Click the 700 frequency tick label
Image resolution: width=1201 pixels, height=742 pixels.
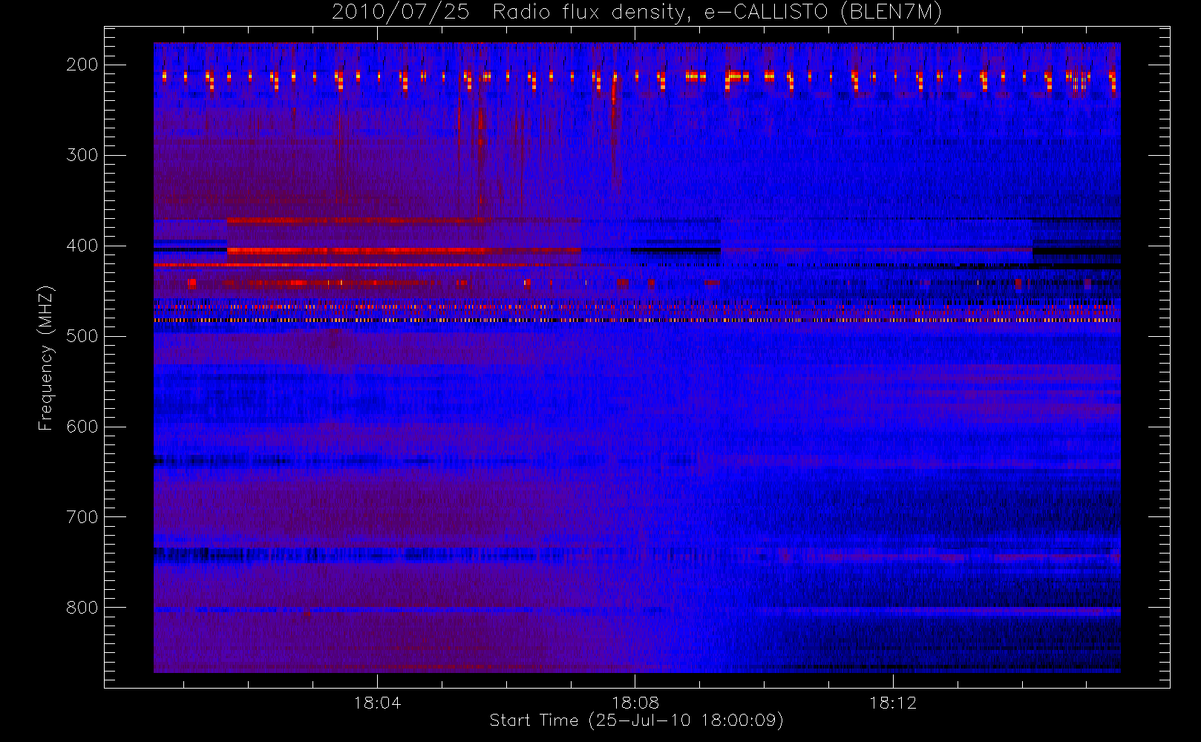82,517
